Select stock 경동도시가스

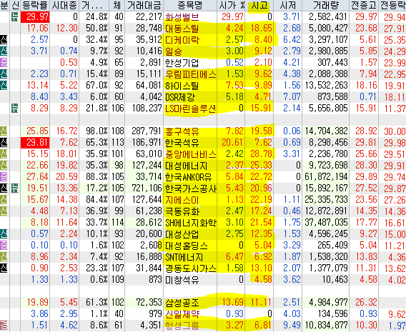pyautogui.click(x=191, y=268)
